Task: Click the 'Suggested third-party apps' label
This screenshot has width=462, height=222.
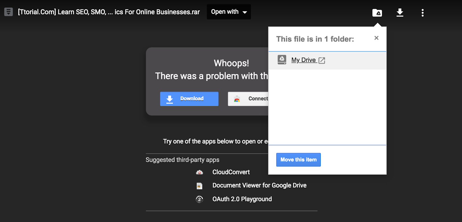Action: coord(182,160)
